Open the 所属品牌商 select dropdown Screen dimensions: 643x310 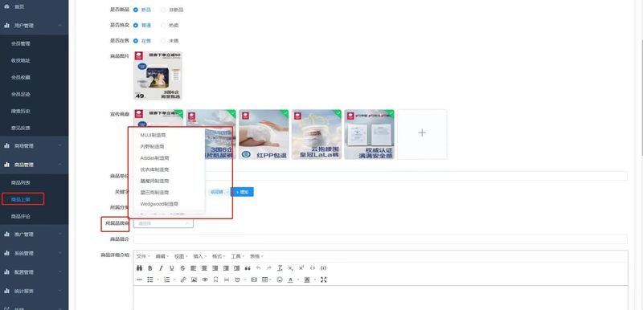(163, 223)
